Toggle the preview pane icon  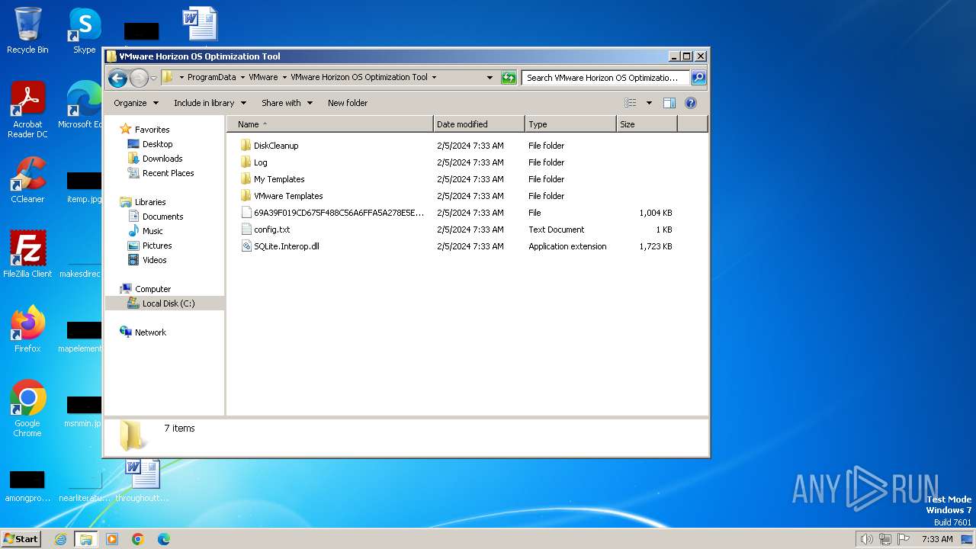point(669,103)
